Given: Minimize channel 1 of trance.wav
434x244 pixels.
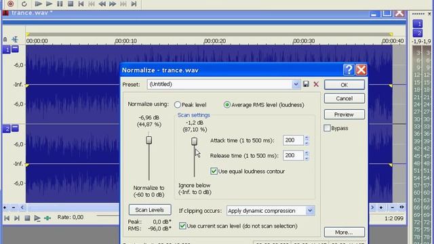Looking at the screenshot, I should (x=15, y=49).
